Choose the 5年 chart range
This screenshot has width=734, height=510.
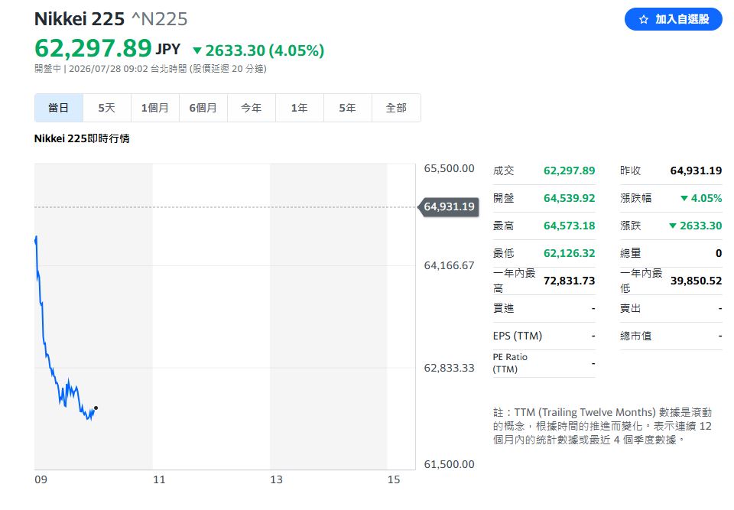[x=348, y=108]
